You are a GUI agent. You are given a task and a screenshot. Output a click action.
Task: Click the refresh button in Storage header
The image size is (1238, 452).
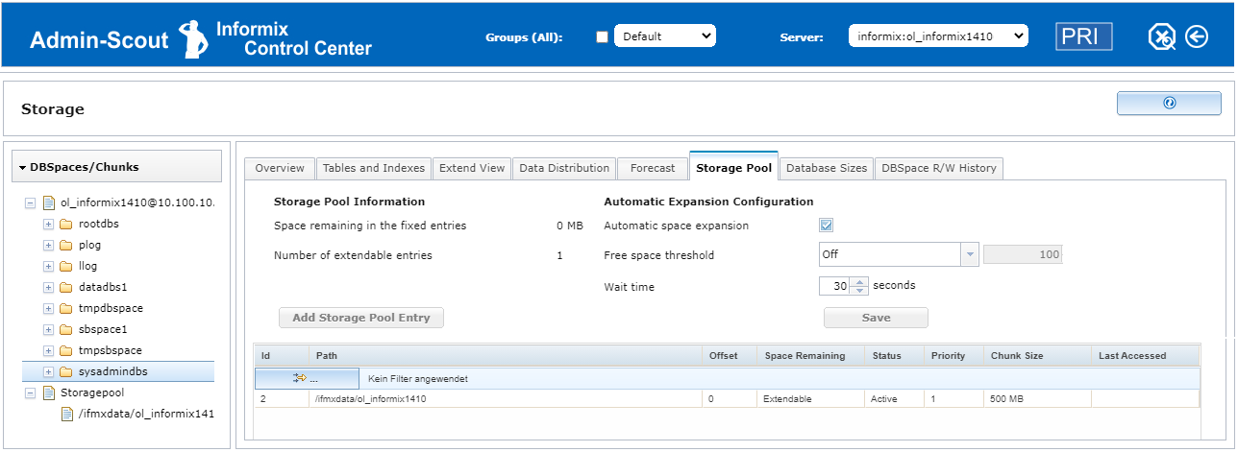coord(1169,103)
